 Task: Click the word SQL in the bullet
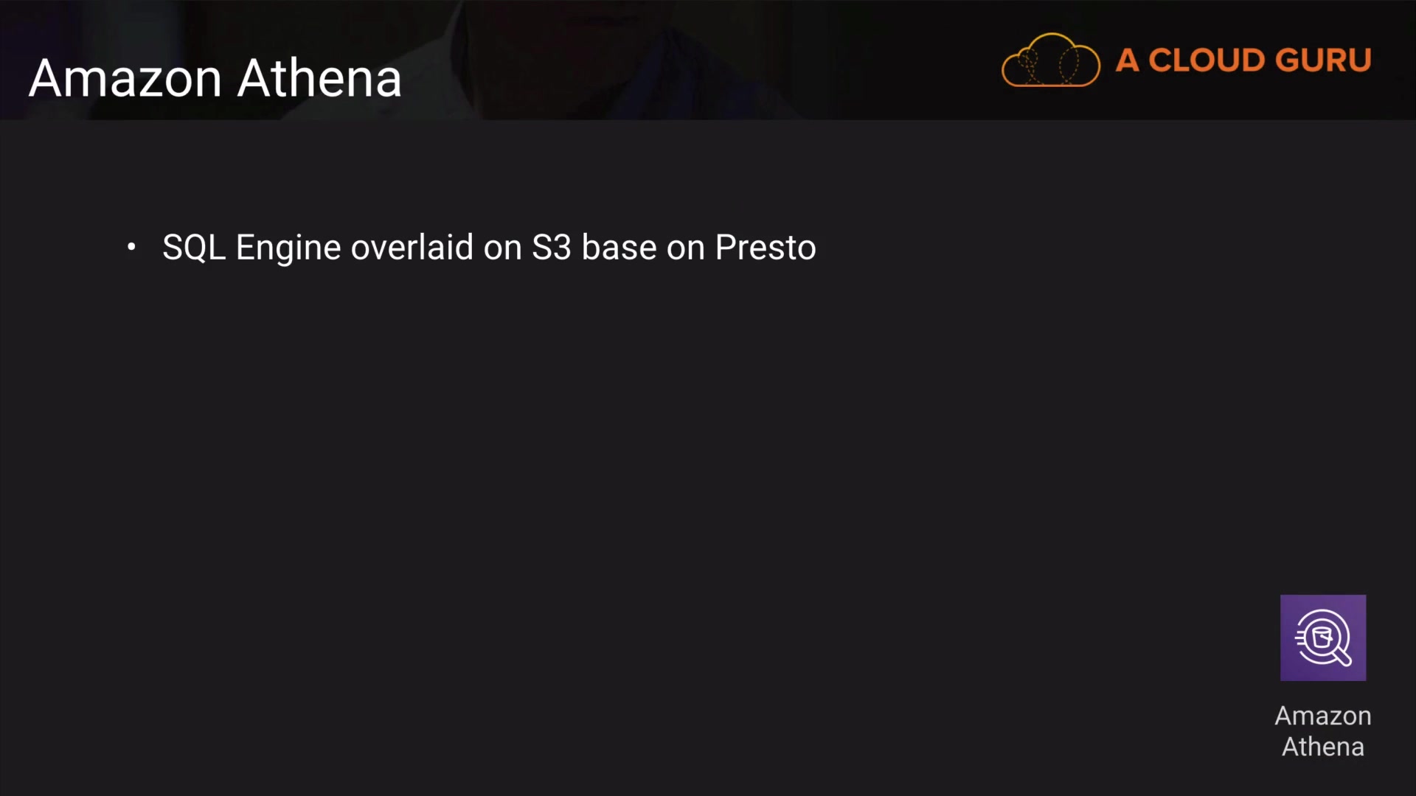coord(193,248)
